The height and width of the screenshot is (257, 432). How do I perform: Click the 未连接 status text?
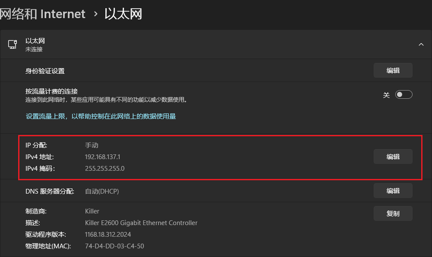point(34,49)
